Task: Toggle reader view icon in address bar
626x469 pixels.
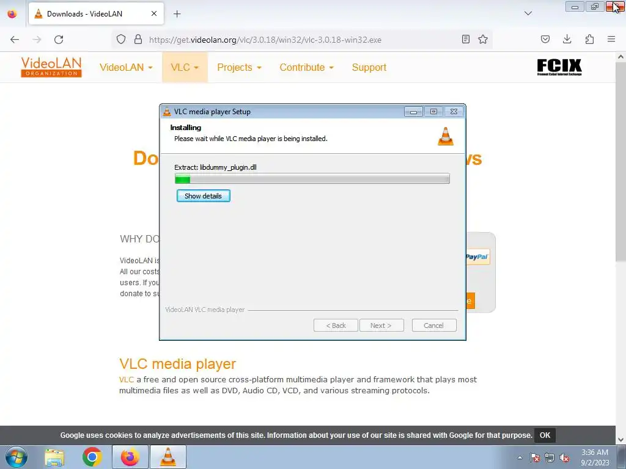Action: click(x=465, y=39)
